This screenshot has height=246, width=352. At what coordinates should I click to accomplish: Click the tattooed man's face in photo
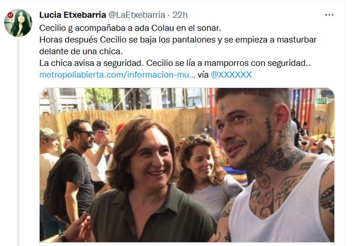[x=244, y=130]
